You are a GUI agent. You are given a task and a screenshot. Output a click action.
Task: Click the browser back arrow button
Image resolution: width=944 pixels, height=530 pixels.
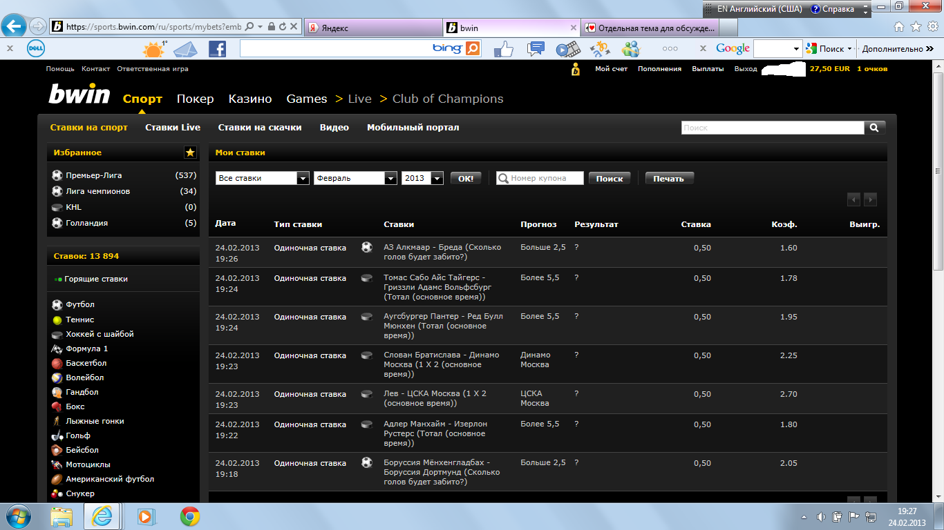[14, 27]
